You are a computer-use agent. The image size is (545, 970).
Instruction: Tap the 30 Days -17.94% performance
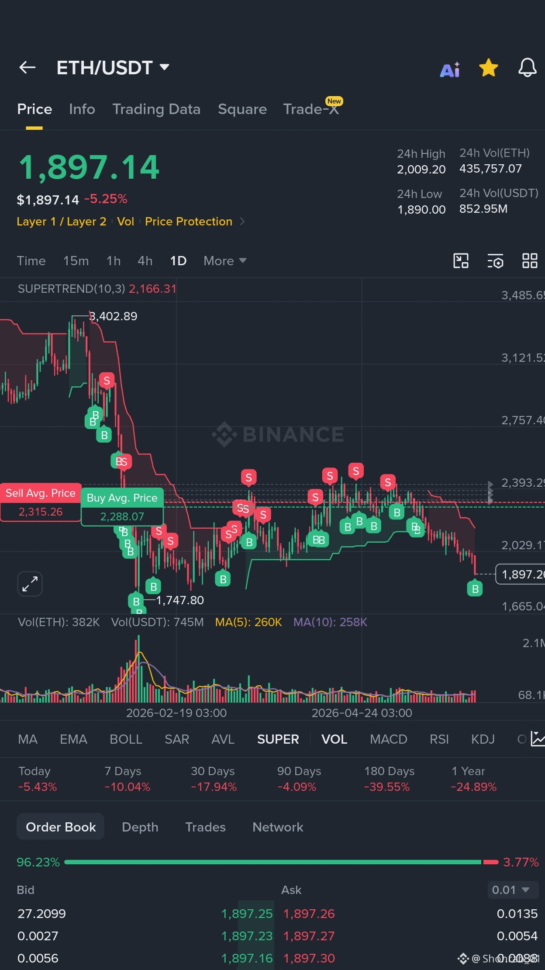click(x=214, y=779)
